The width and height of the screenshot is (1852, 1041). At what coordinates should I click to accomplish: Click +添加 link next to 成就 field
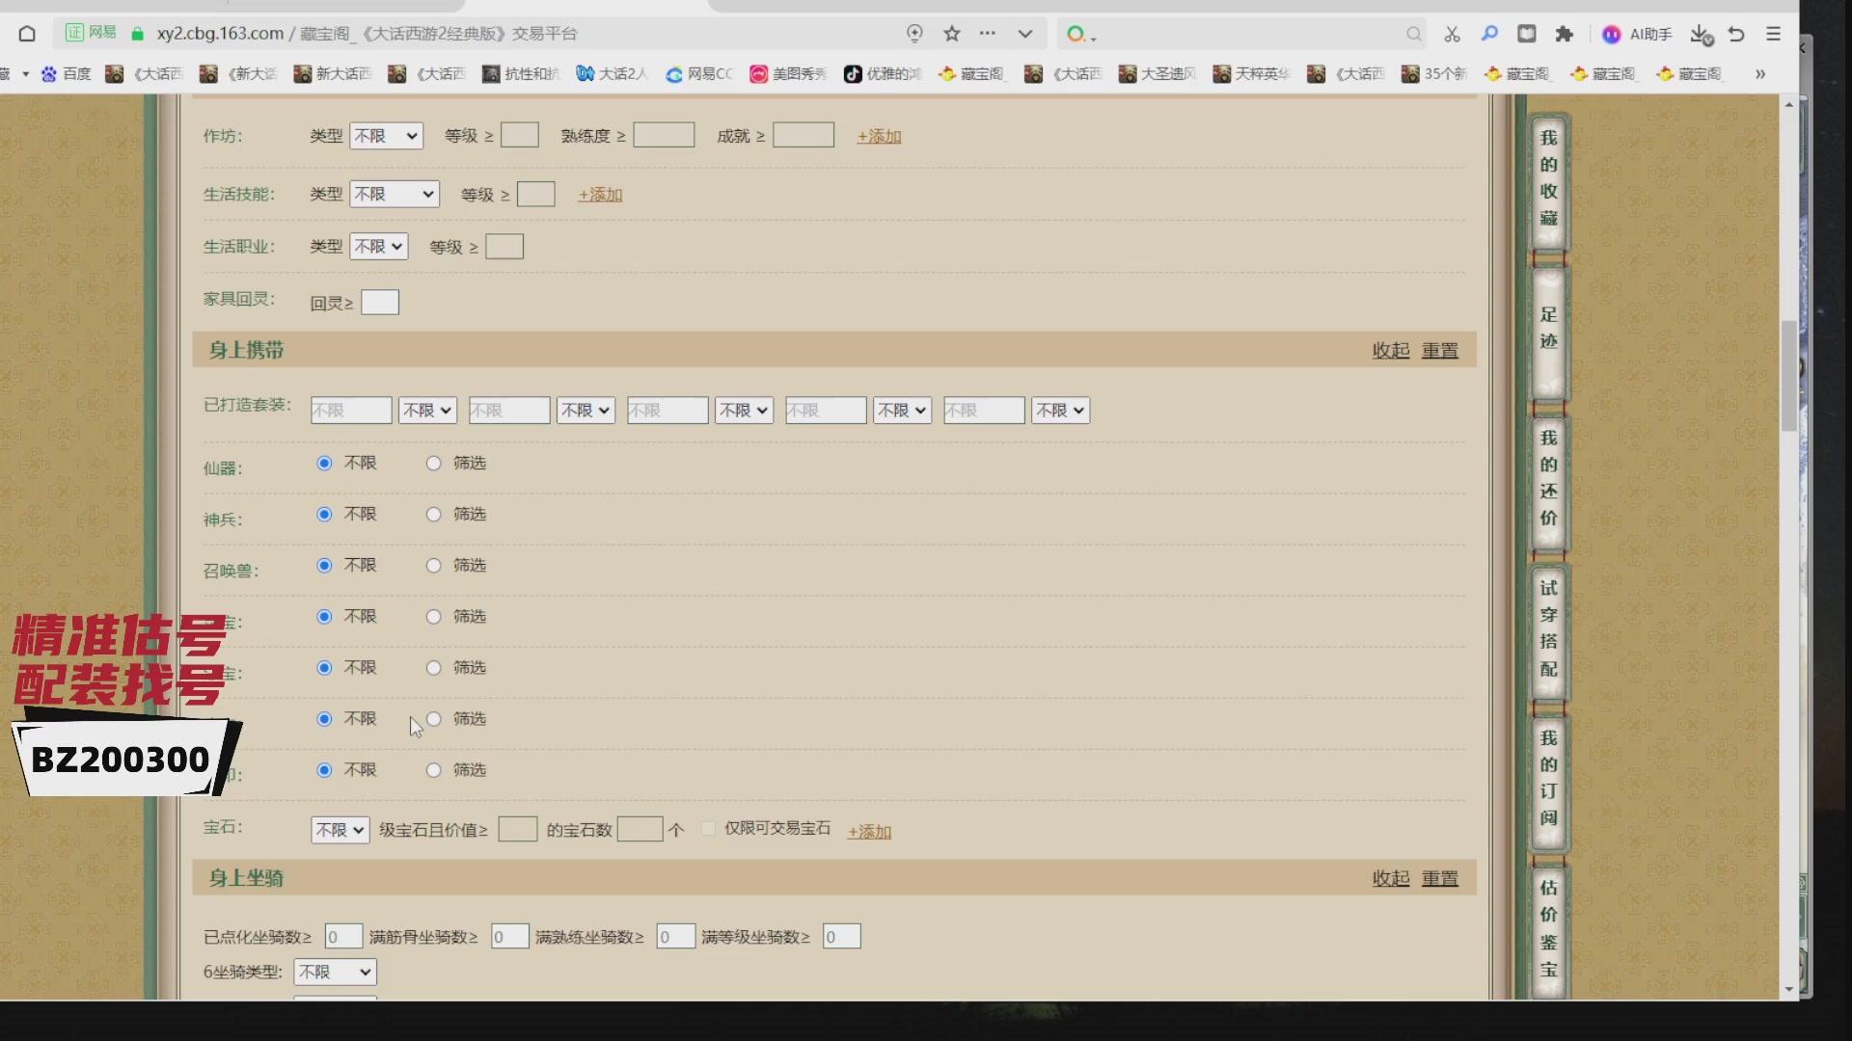(x=878, y=136)
